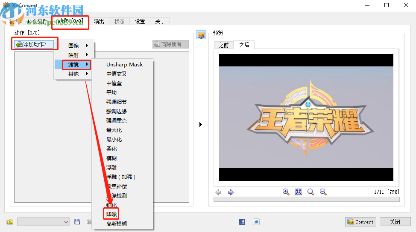Click preview progress bar under navigation
416x232 pixels.
[x=306, y=199]
